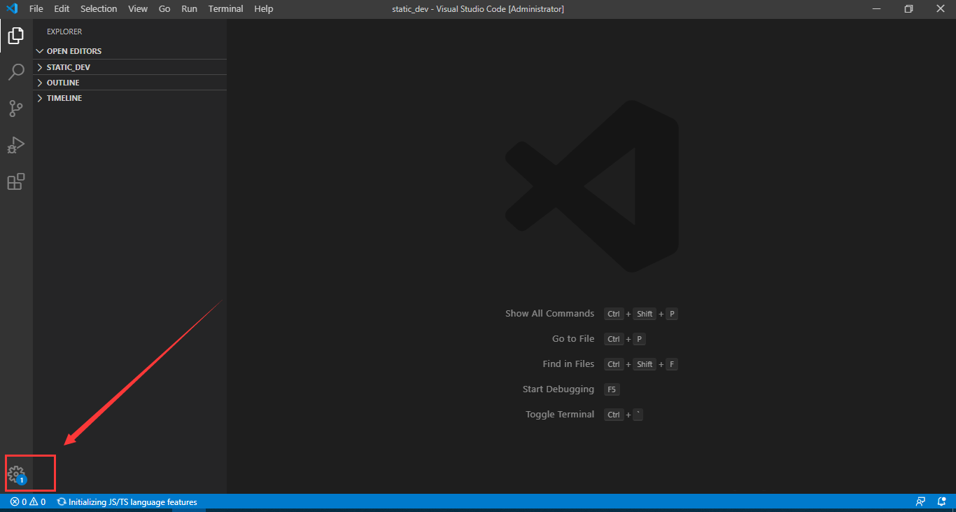This screenshot has width=956, height=512.
Task: Close the VS Code window
Action: click(x=940, y=9)
